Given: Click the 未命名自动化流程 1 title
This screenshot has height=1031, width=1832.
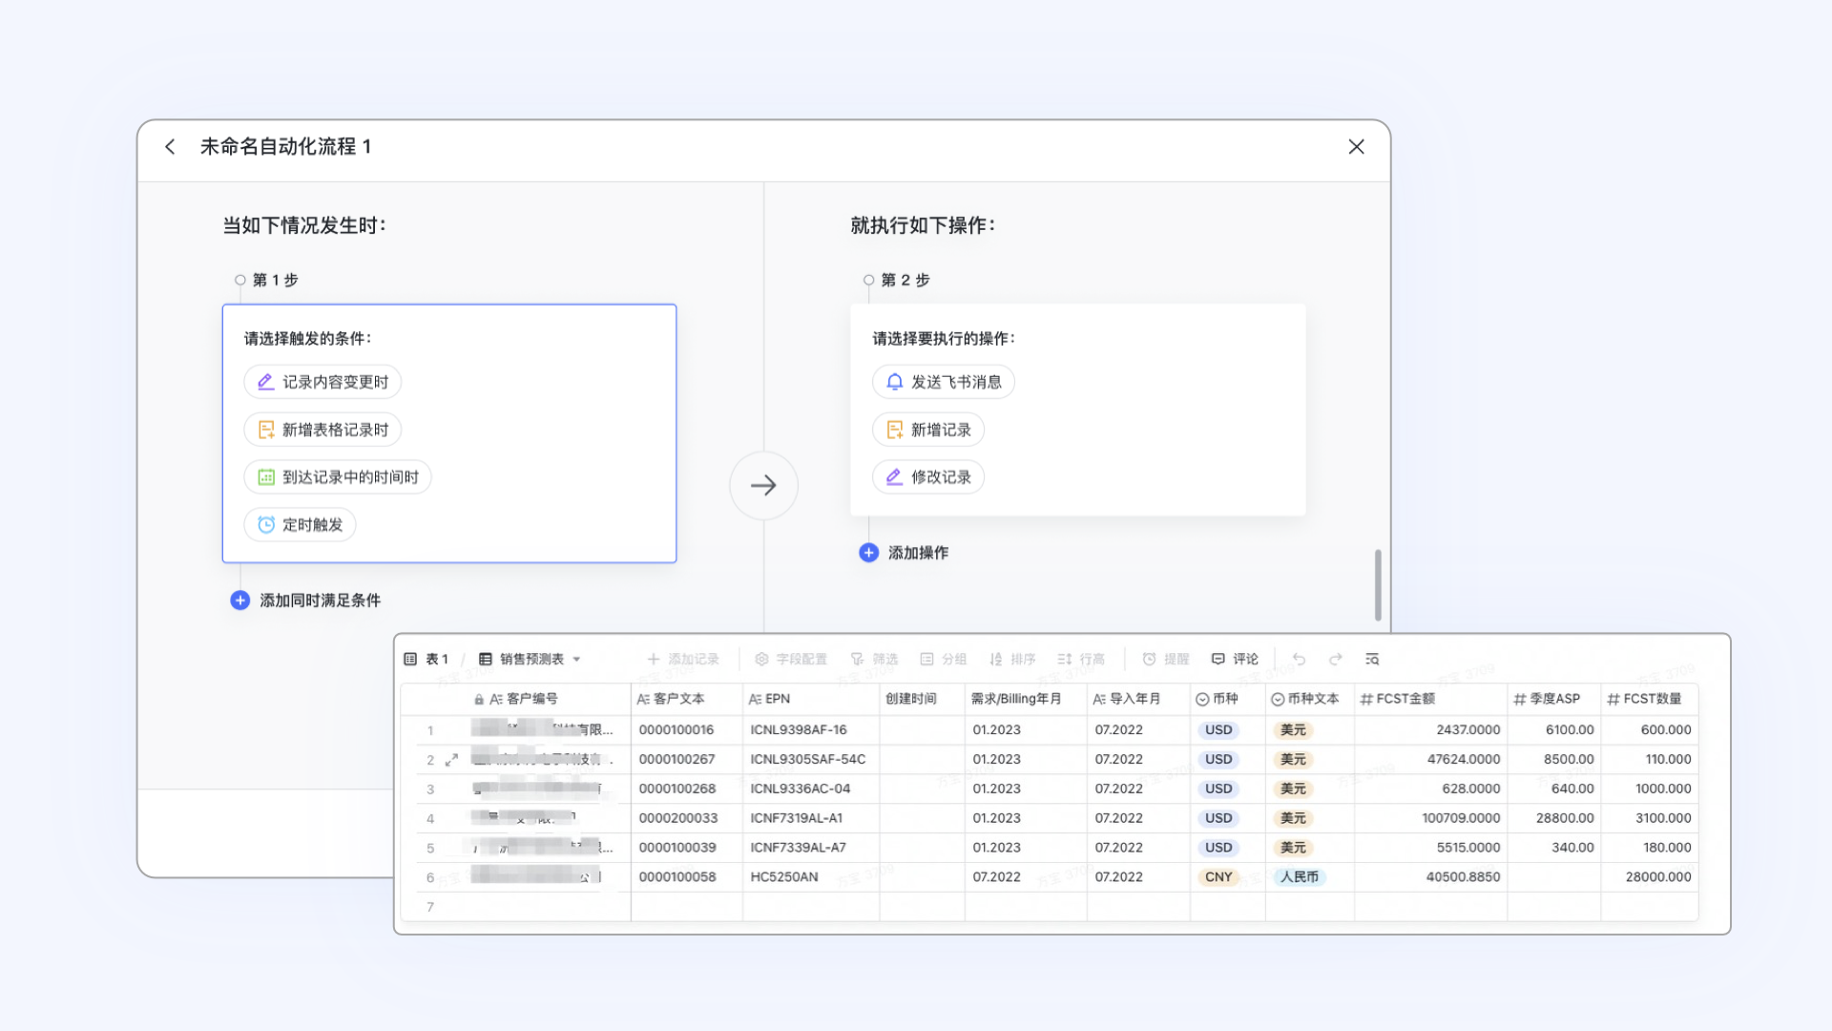Looking at the screenshot, I should point(285,147).
